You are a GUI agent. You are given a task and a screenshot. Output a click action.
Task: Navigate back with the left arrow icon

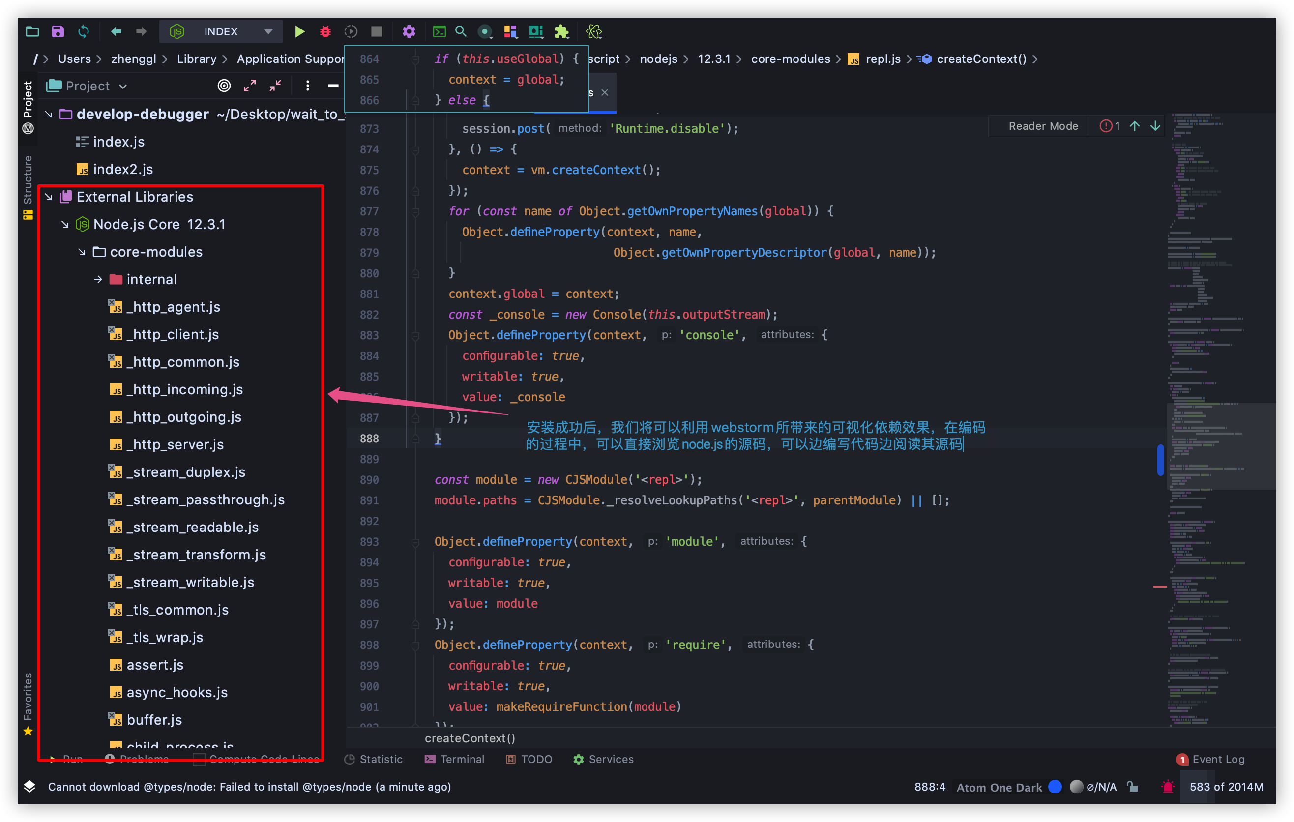(x=116, y=31)
